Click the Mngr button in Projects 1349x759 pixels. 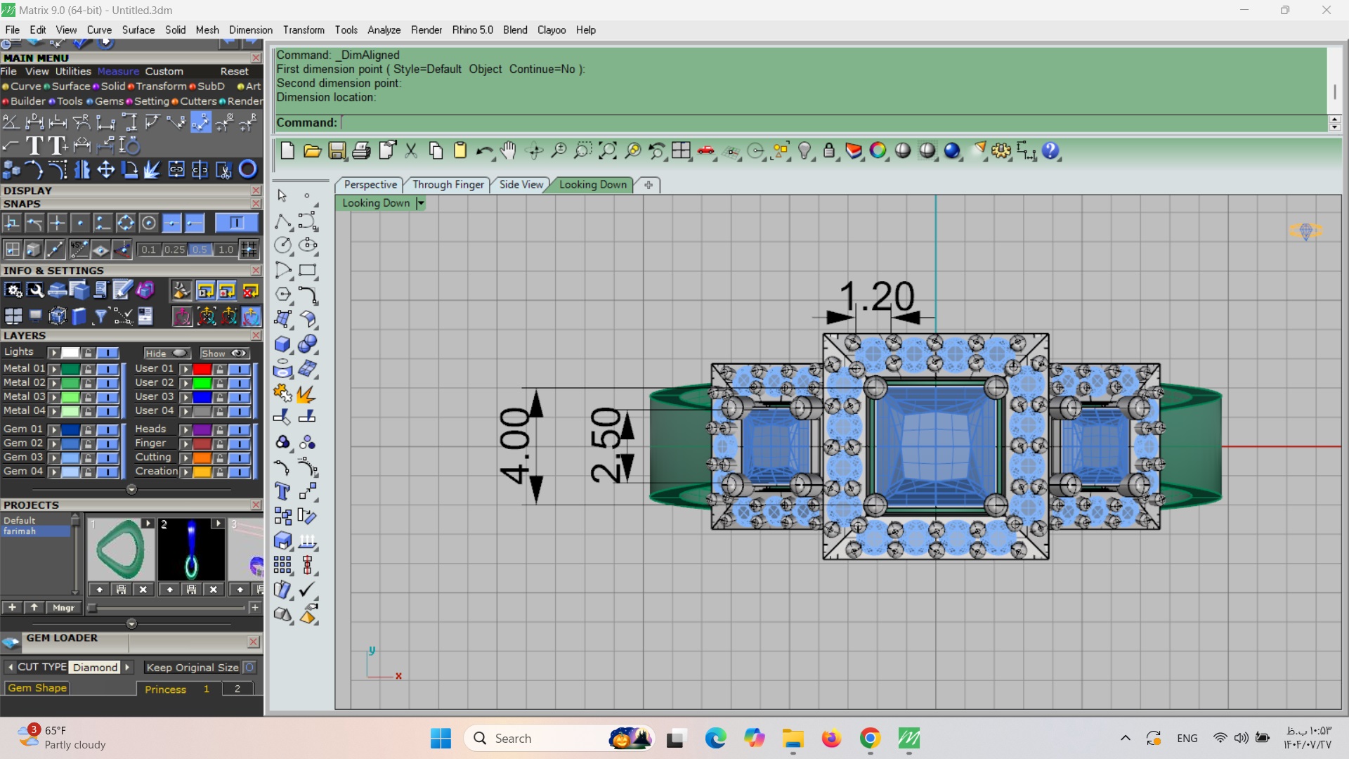click(63, 608)
